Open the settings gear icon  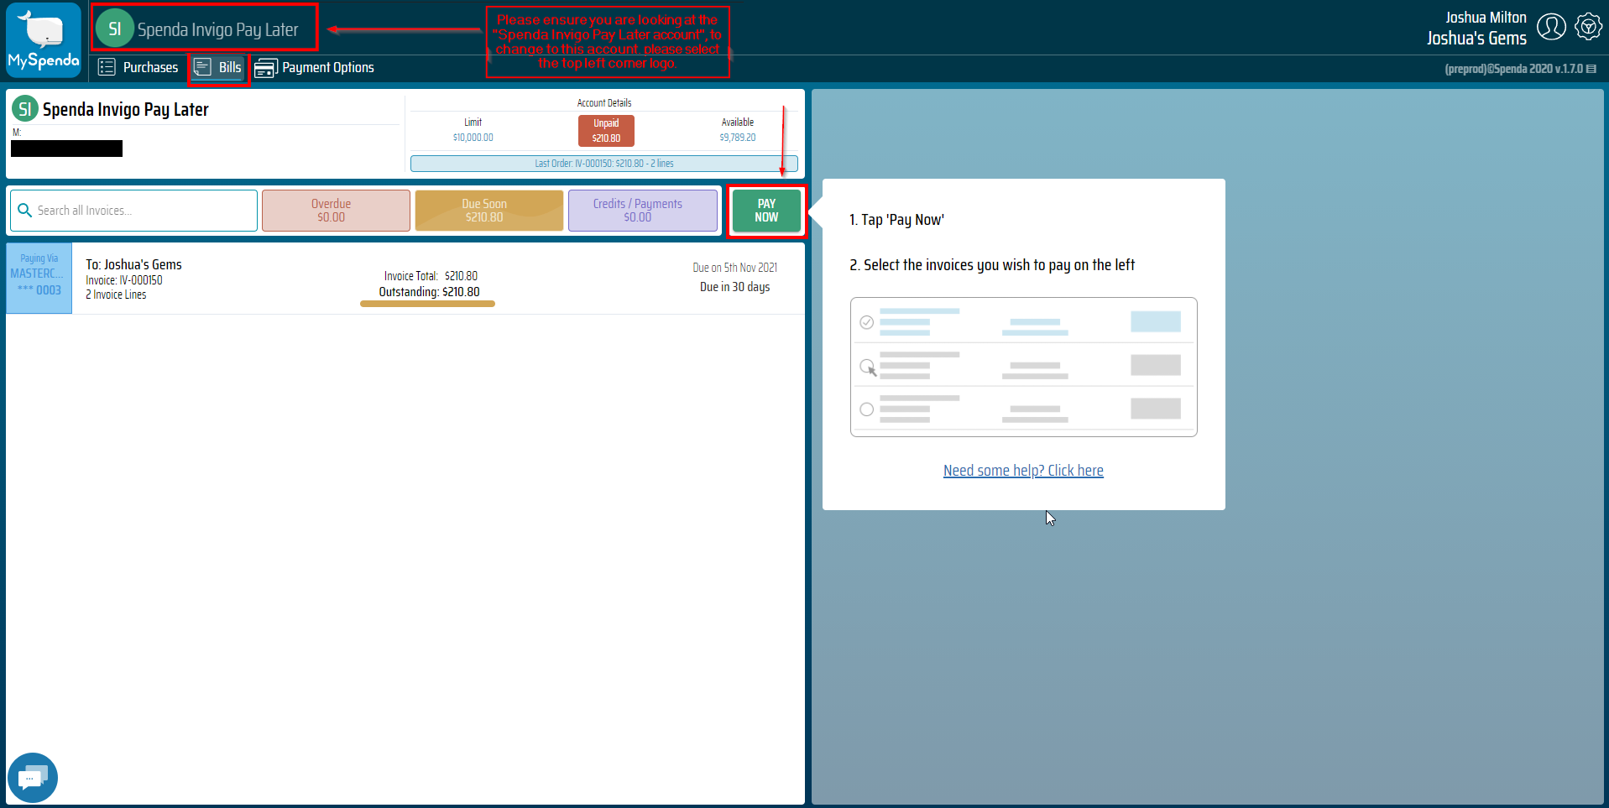click(x=1588, y=27)
